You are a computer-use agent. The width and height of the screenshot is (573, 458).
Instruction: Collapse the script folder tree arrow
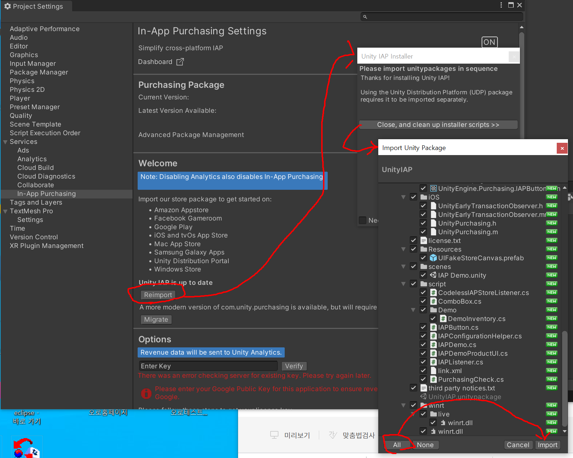coord(403,284)
